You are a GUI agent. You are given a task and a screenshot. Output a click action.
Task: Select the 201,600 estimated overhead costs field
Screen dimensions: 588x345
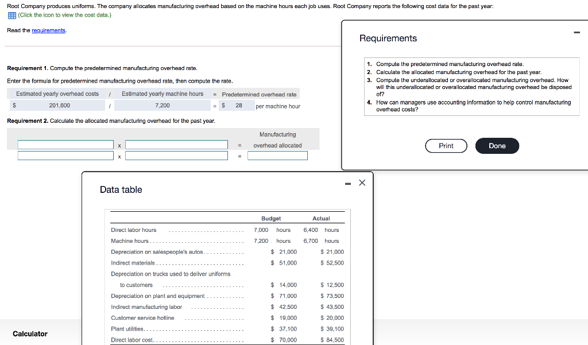58,106
